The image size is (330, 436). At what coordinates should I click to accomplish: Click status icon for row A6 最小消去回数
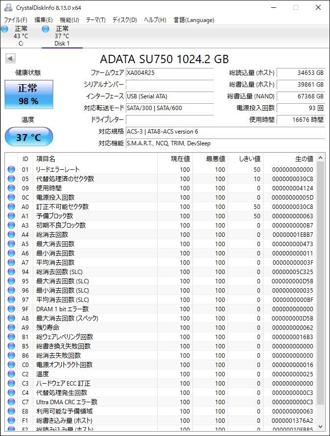(x=11, y=253)
